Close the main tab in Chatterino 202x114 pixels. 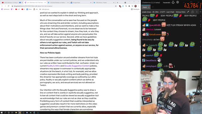click(149, 7)
